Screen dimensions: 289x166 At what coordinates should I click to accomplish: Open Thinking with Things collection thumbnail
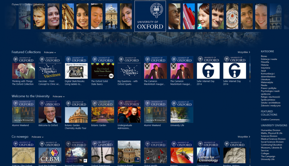pyautogui.click(x=23, y=67)
